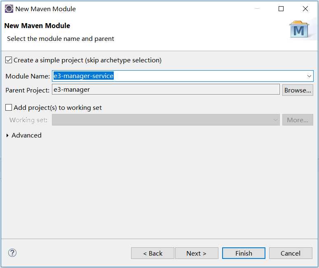Click the Module Name input field
Image resolution: width=319 pixels, height=268 pixels.
tap(183, 76)
